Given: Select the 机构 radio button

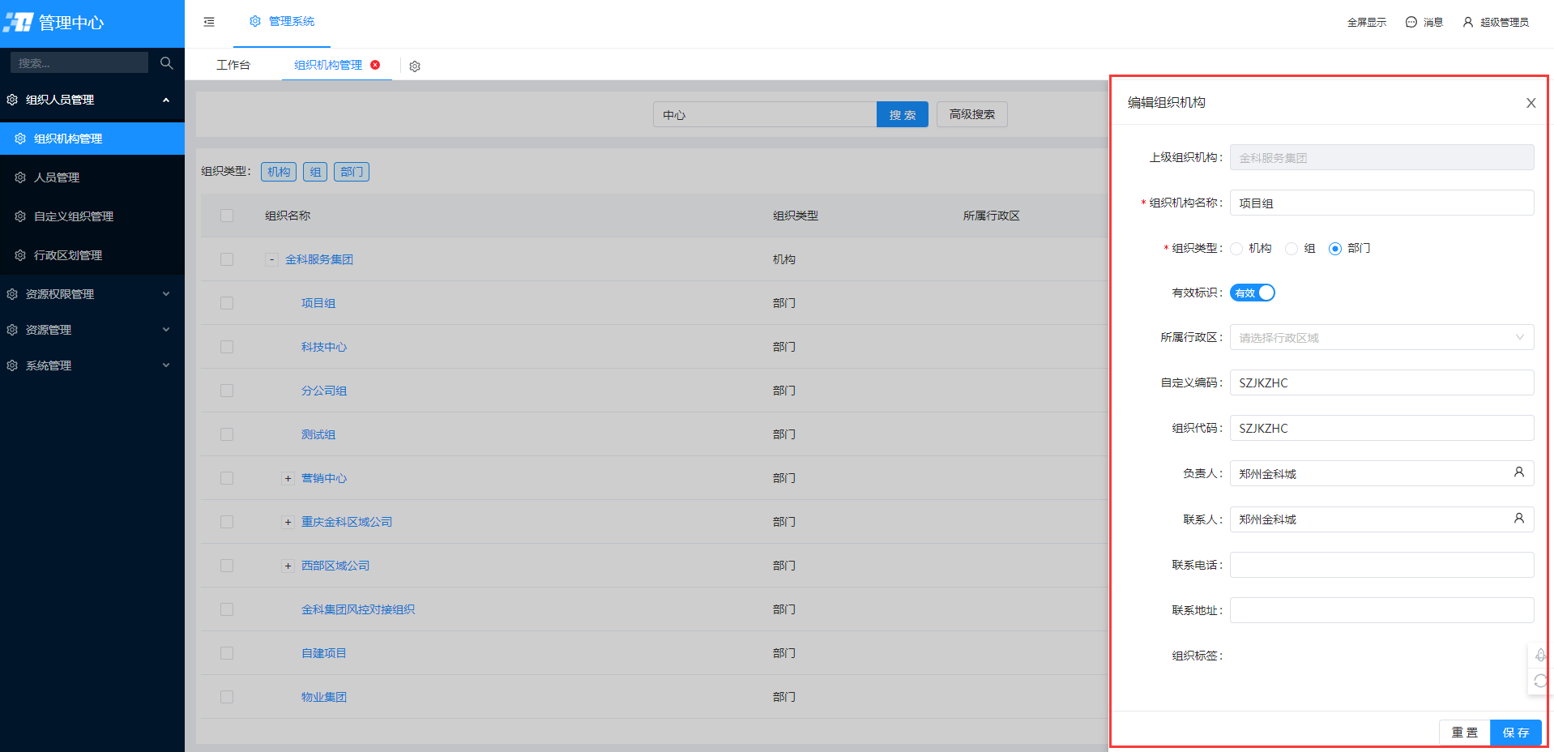Looking at the screenshot, I should (1236, 249).
